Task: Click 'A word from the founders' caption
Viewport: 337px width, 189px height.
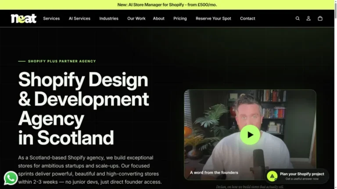Action: click(214, 172)
